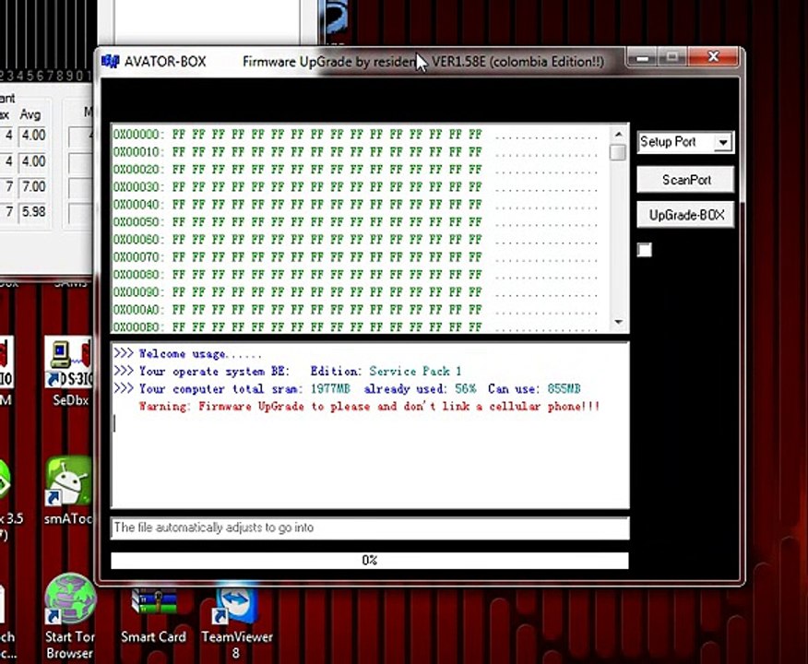Launch Start Tor Browser shortcut
808x664 pixels.
coord(69,617)
